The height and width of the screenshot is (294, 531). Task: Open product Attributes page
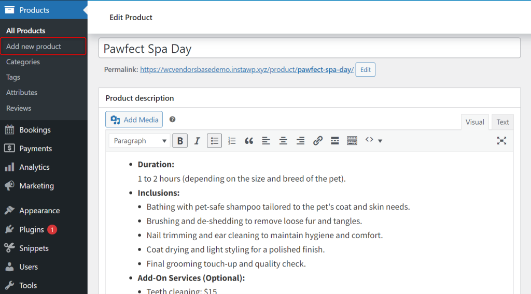[x=22, y=93]
